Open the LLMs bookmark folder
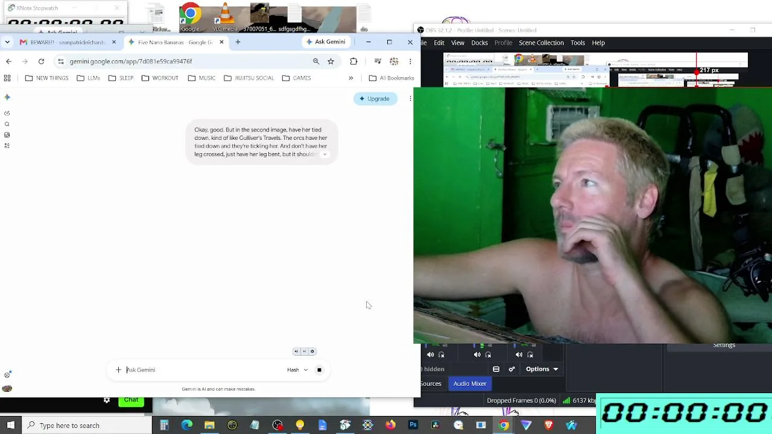Image resolution: width=772 pixels, height=434 pixels. pos(88,78)
